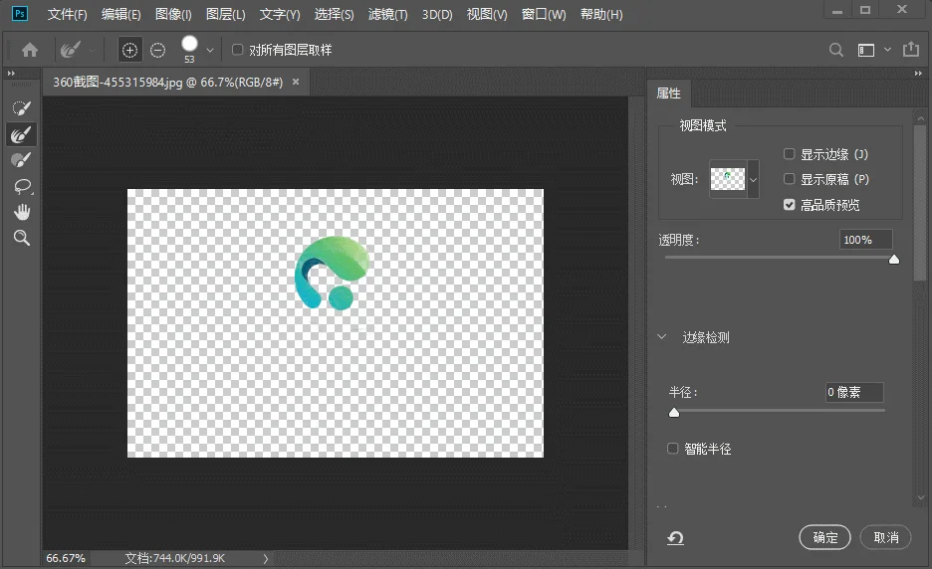Open the tool preset picker brush icon
Viewport: 932px width, 569px height.
click(70, 50)
